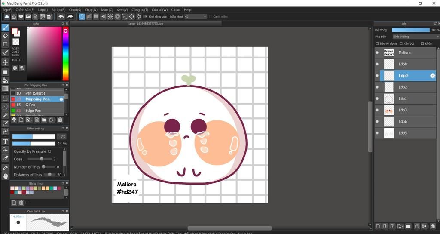Toggle Khử răng cưa anti-aliasing checkbox
This screenshot has height=234, width=440.
(x=146, y=17)
